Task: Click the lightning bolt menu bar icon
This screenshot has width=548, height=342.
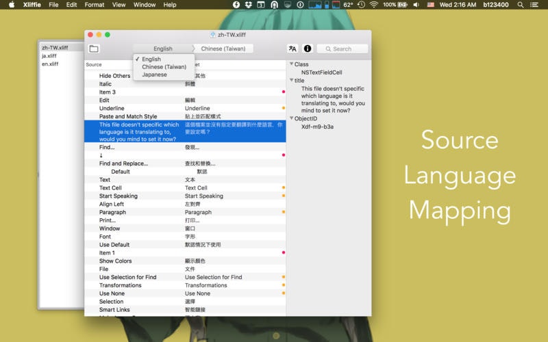Action: click(236, 5)
